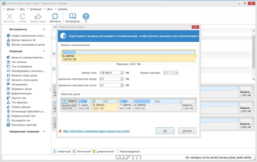This screenshot has width=257, height=162.
Task: Open the Руководство manual book icon
Action: tap(73, 16)
